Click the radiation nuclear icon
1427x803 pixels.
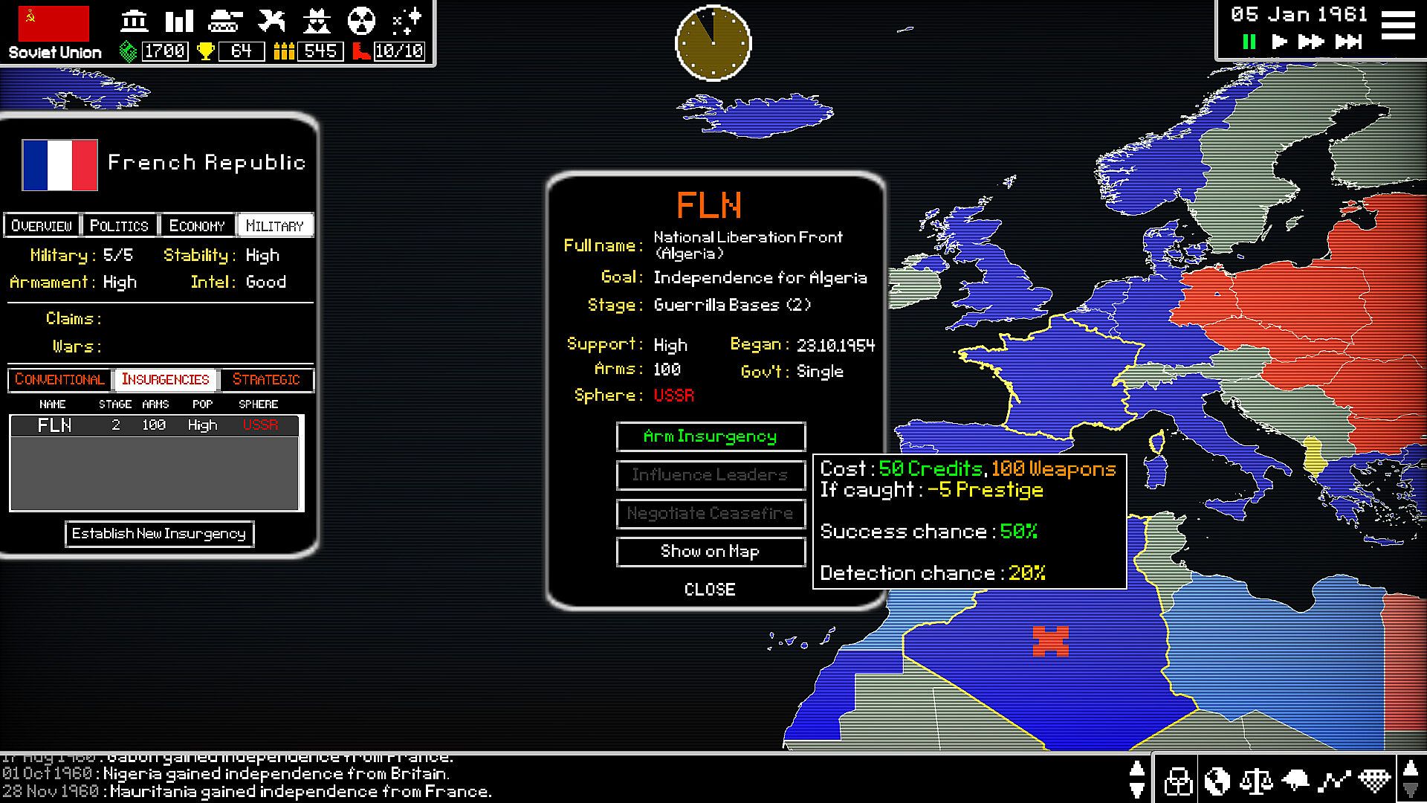[361, 21]
